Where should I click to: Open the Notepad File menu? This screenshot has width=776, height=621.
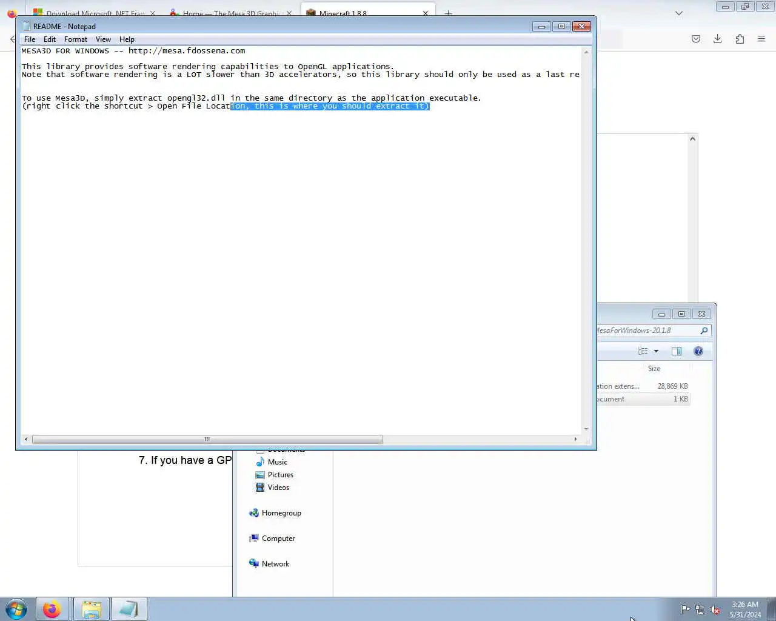pos(30,39)
